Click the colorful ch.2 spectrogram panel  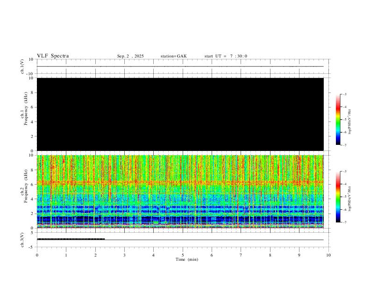[x=180, y=192]
